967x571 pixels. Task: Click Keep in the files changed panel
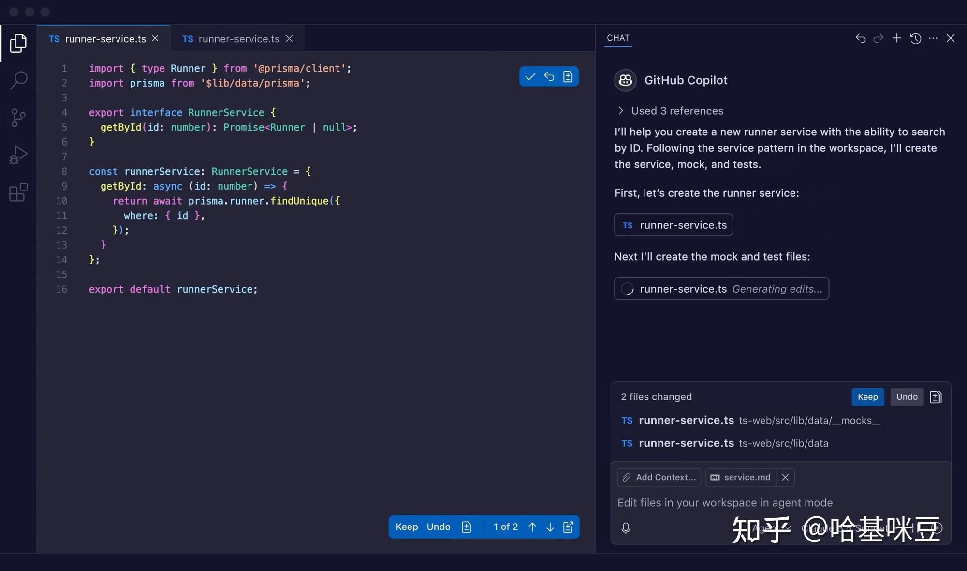click(868, 397)
